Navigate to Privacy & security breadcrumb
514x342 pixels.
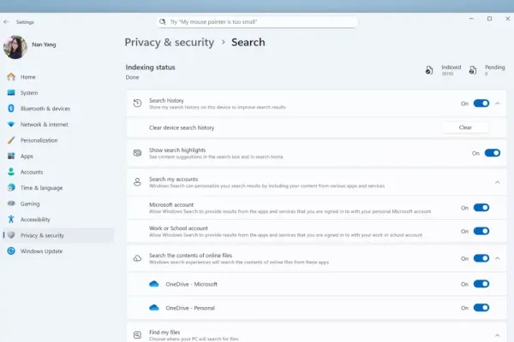tap(170, 42)
